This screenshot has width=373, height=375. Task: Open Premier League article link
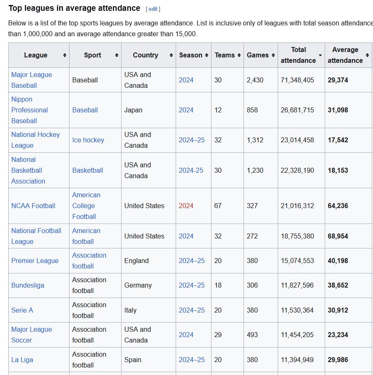point(35,261)
